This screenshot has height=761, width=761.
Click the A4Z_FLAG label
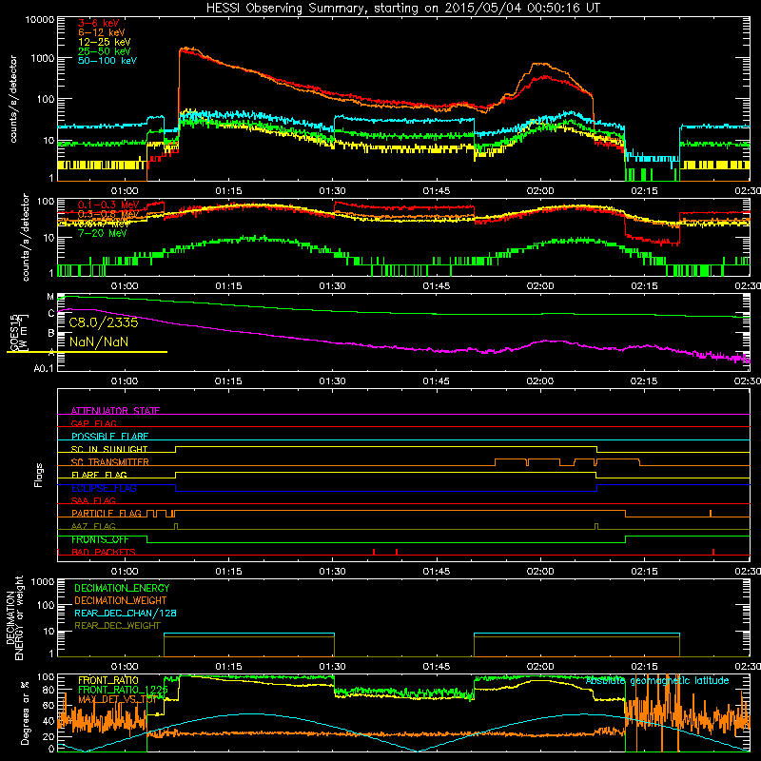click(93, 526)
